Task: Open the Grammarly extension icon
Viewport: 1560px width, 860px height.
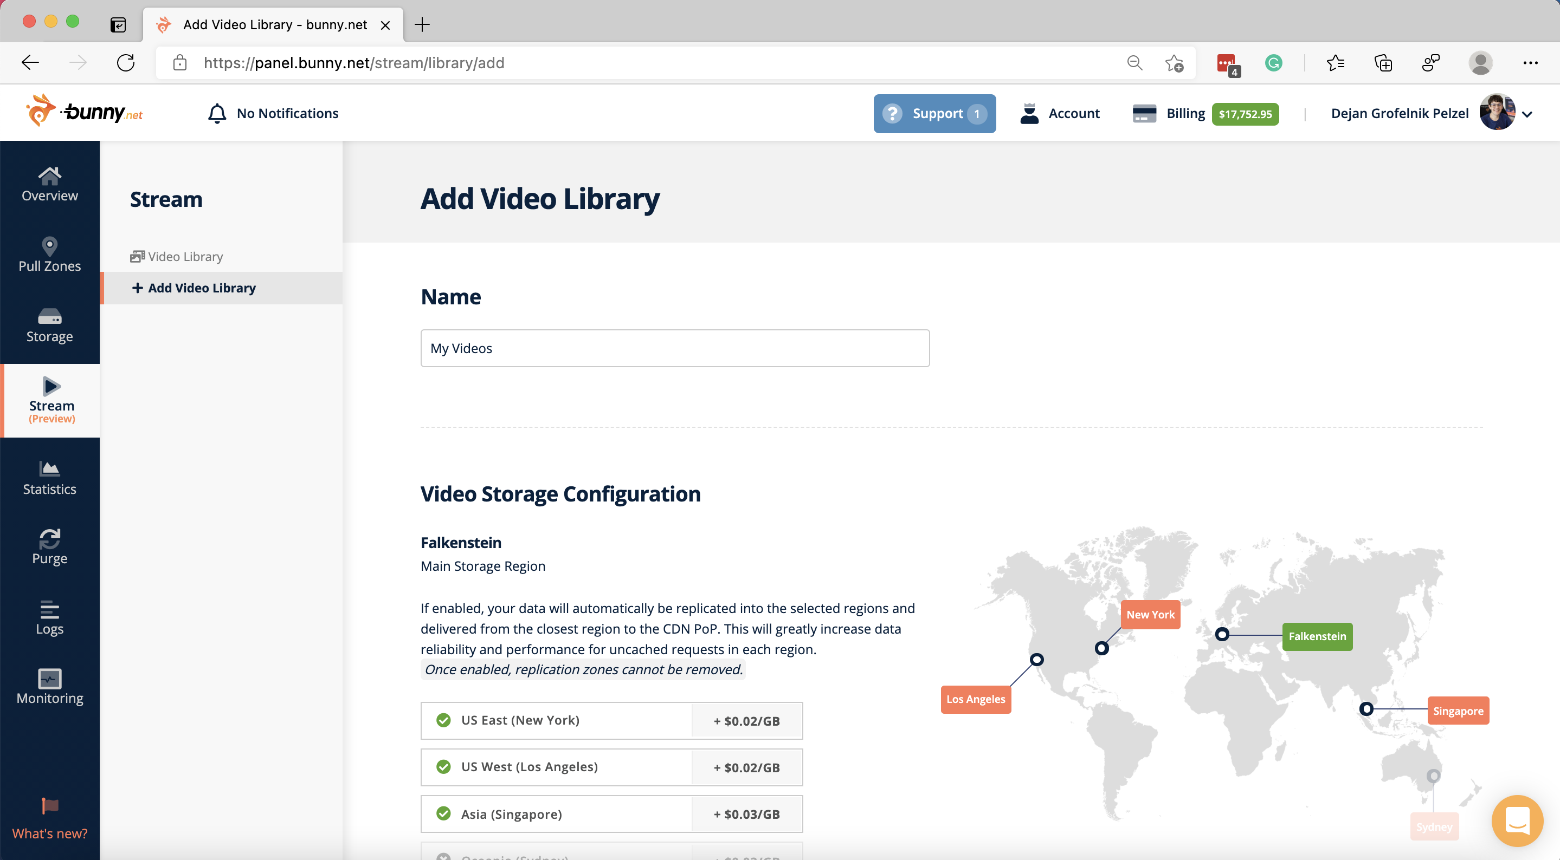Action: point(1274,63)
